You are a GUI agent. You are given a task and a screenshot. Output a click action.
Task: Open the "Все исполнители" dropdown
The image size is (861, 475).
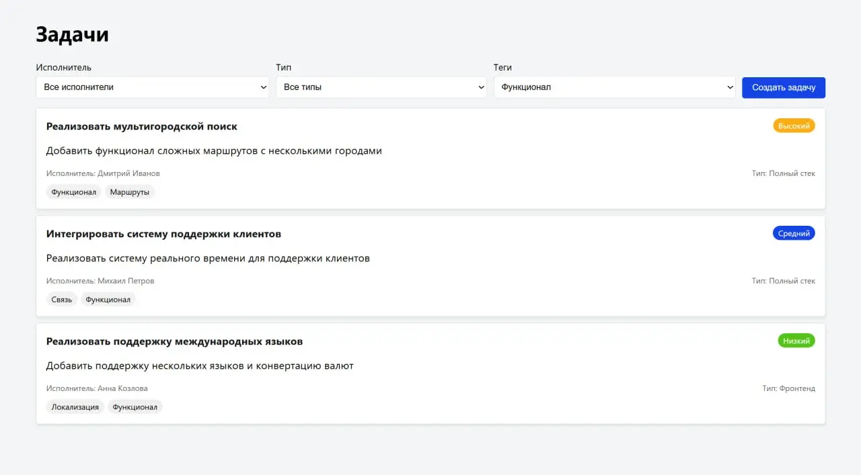point(152,87)
